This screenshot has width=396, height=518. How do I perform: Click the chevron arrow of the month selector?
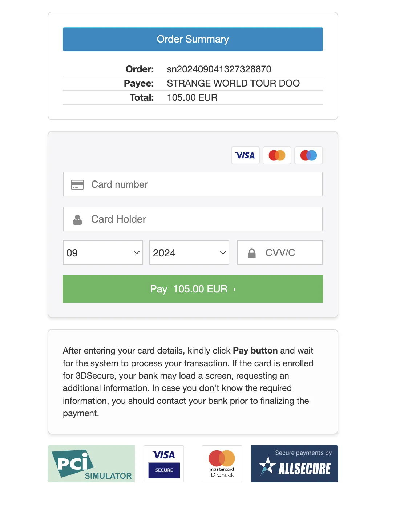(x=137, y=252)
